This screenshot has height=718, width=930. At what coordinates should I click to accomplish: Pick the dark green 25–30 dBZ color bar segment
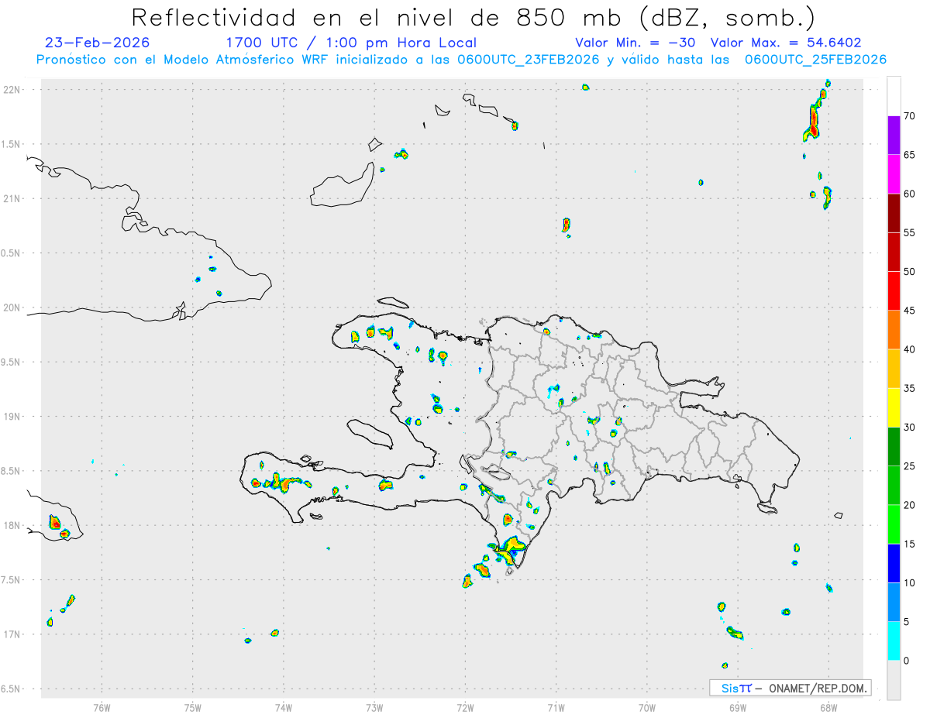[894, 447]
